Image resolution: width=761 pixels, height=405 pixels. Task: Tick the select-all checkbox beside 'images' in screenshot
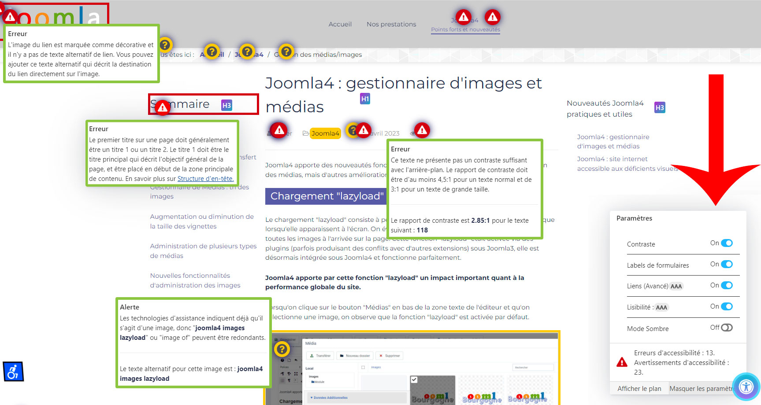(x=363, y=367)
